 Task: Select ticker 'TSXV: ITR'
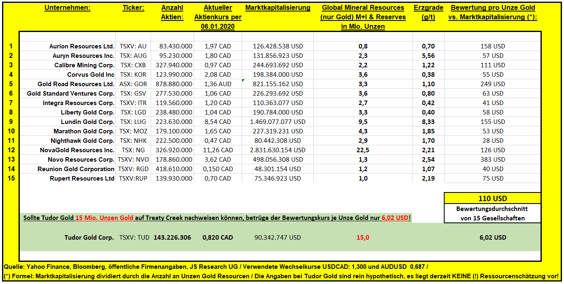point(133,103)
